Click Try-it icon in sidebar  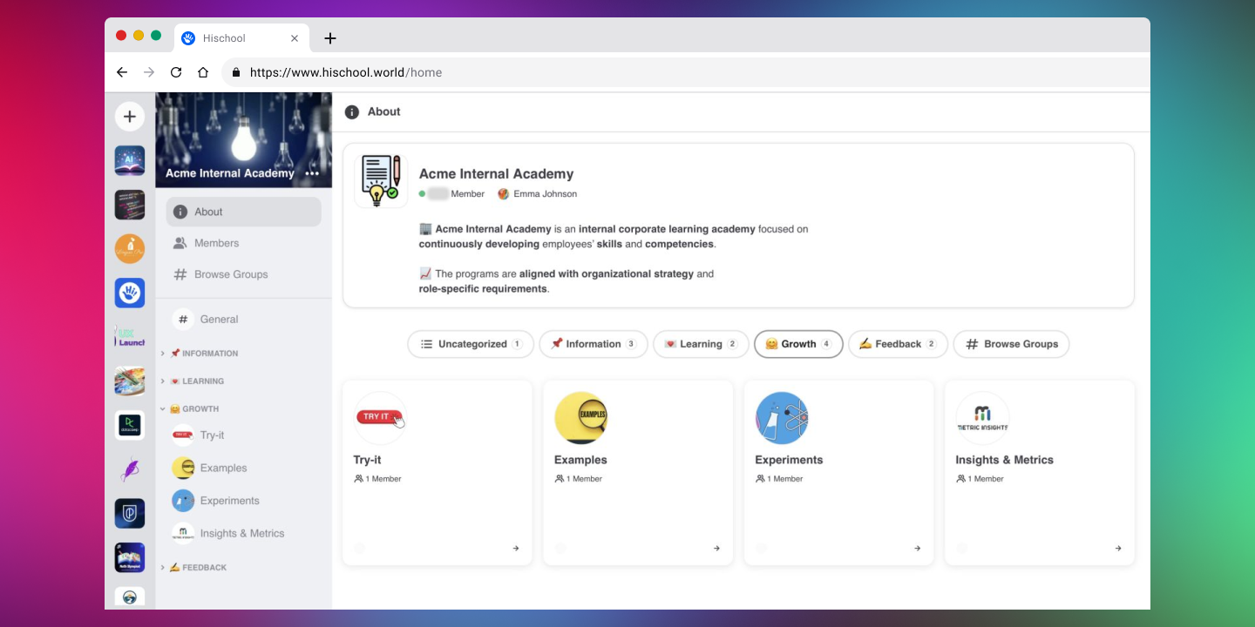pyautogui.click(x=183, y=435)
